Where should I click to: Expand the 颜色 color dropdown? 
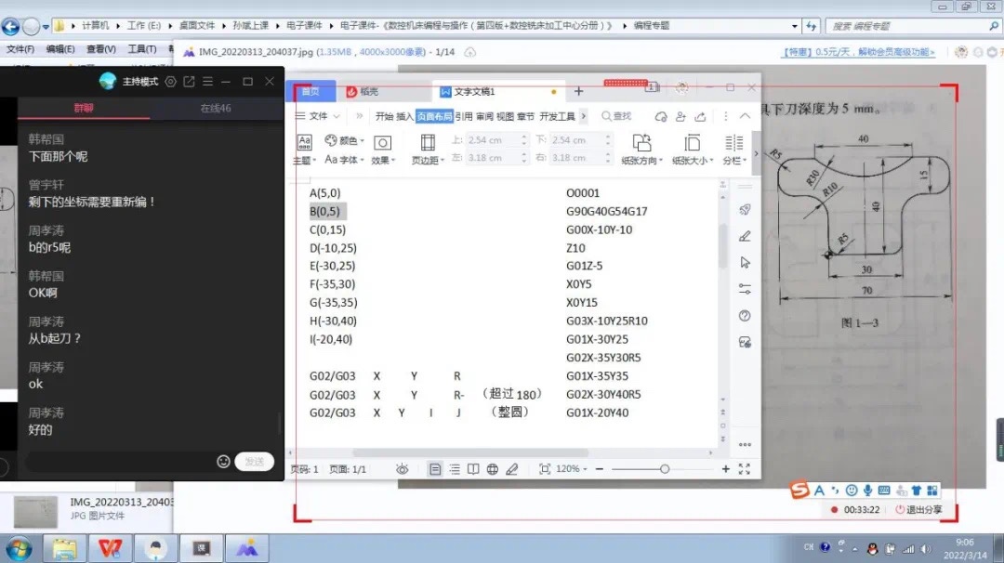pos(345,141)
